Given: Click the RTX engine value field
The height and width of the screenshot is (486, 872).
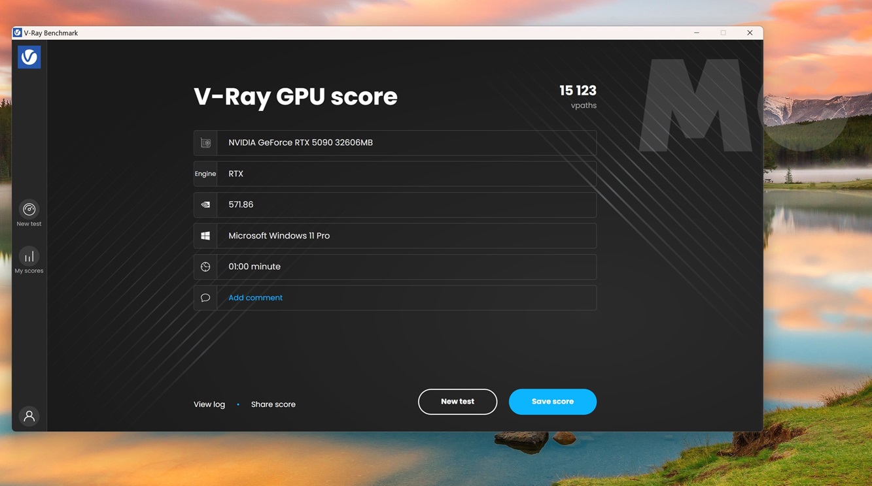Looking at the screenshot, I should tap(406, 174).
